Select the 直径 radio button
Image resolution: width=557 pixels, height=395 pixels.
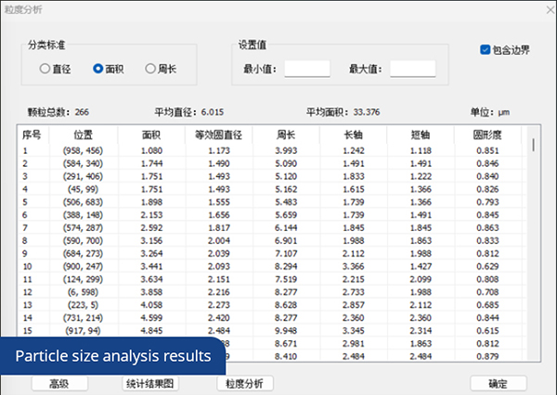pos(45,69)
